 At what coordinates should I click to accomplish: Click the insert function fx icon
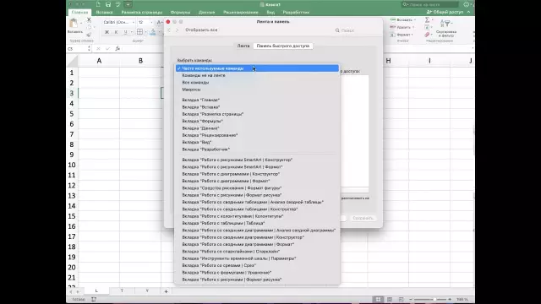coord(117,49)
